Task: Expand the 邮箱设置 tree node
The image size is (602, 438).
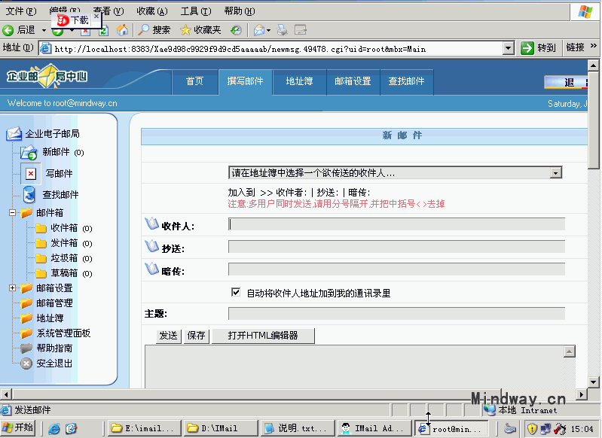Action: [x=12, y=288]
